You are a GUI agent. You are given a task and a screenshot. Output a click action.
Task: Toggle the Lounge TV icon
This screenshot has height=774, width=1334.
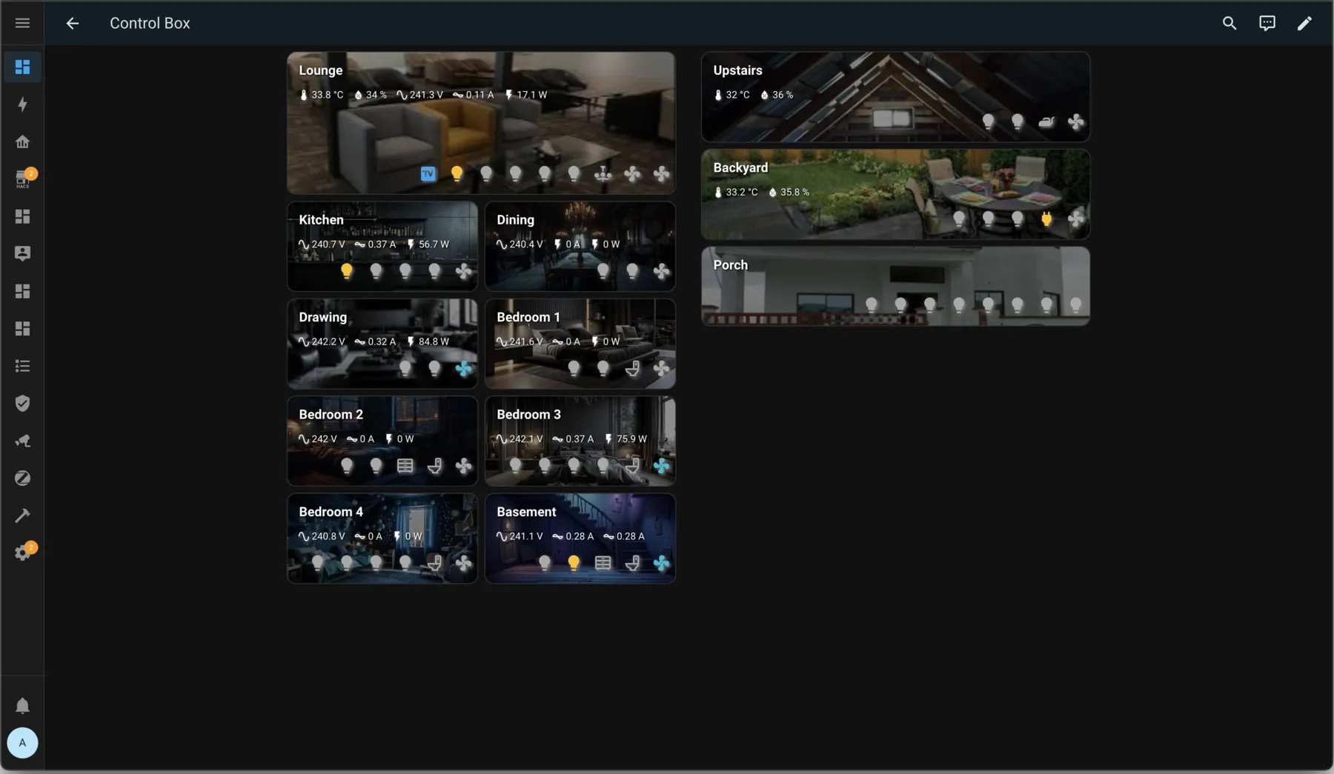click(428, 174)
